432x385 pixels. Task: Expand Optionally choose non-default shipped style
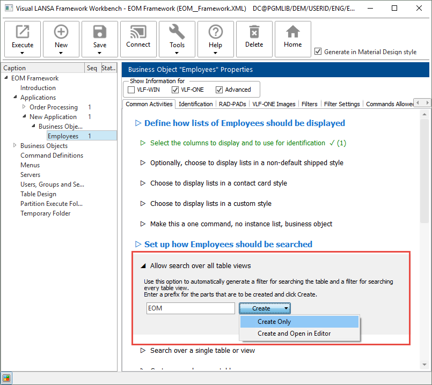click(143, 162)
